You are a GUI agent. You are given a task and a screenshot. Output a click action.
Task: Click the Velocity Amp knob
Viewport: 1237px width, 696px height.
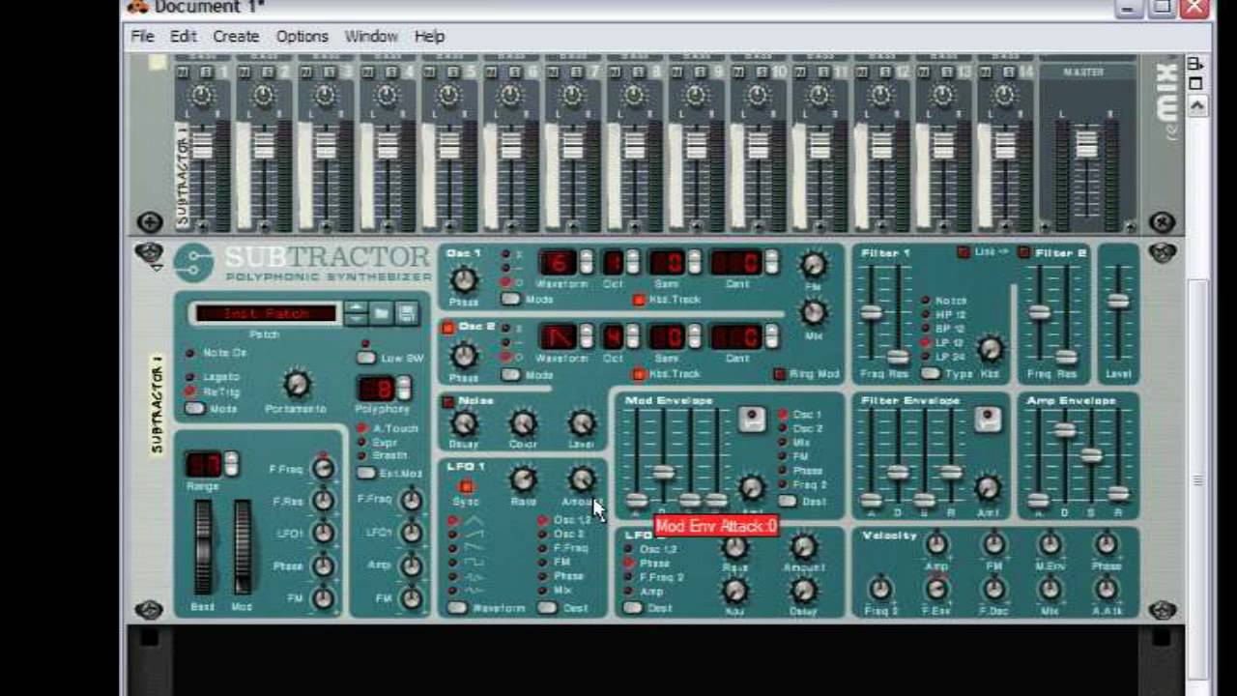coord(936,545)
